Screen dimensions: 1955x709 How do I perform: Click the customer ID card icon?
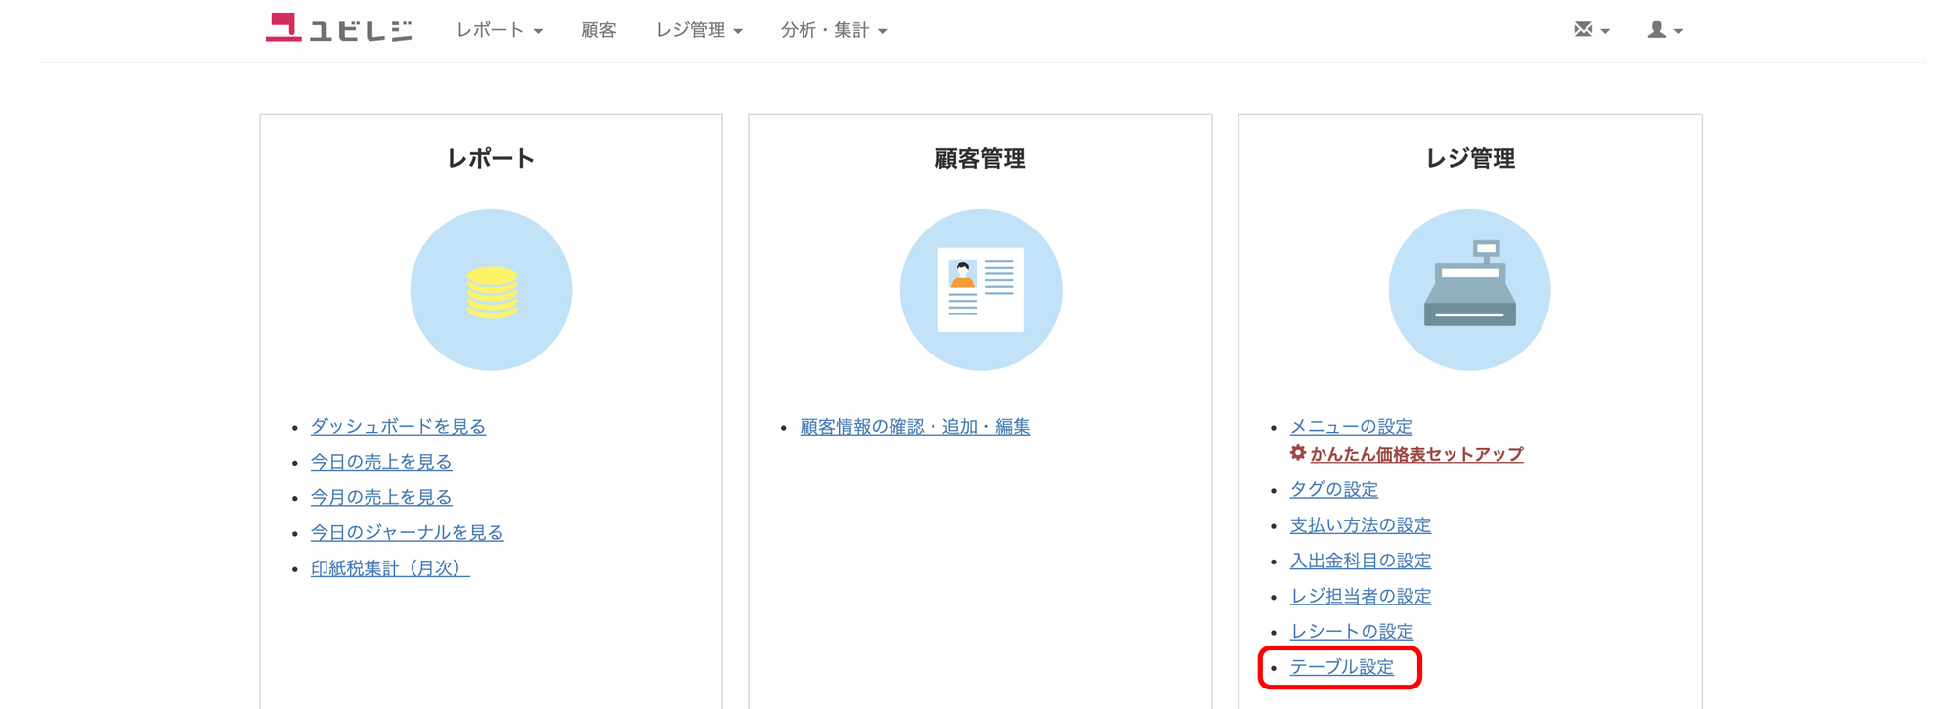(980, 290)
